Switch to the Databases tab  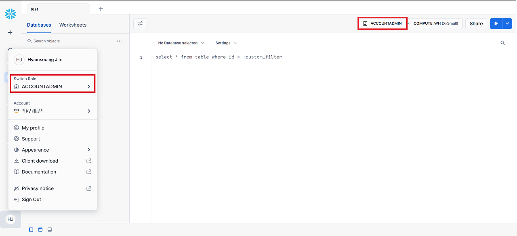pos(39,25)
